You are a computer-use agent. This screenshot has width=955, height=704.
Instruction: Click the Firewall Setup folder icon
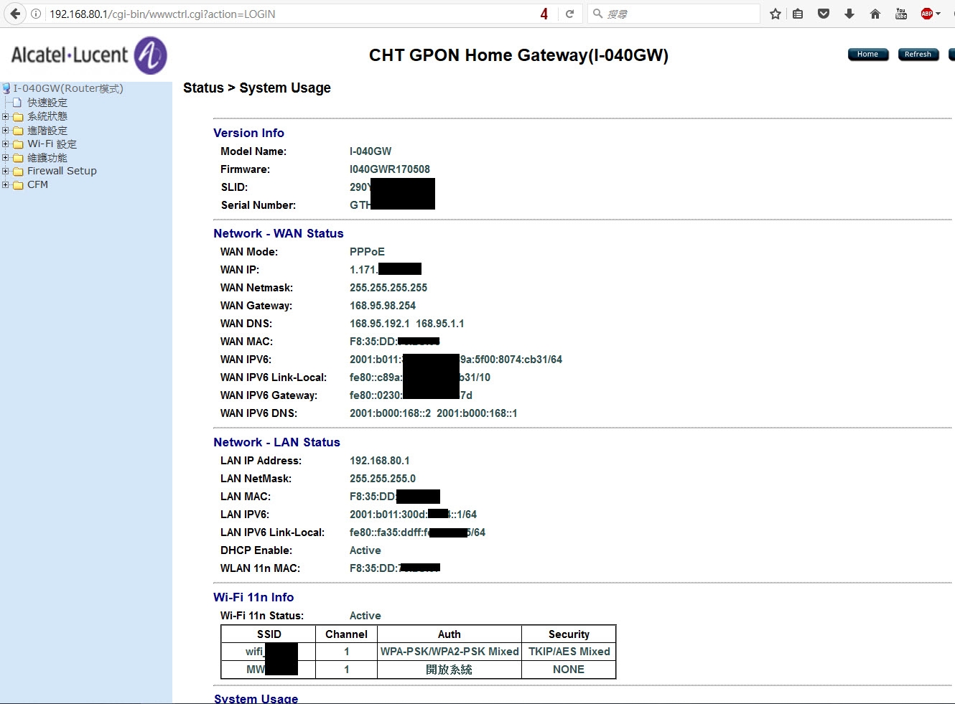[x=18, y=172]
